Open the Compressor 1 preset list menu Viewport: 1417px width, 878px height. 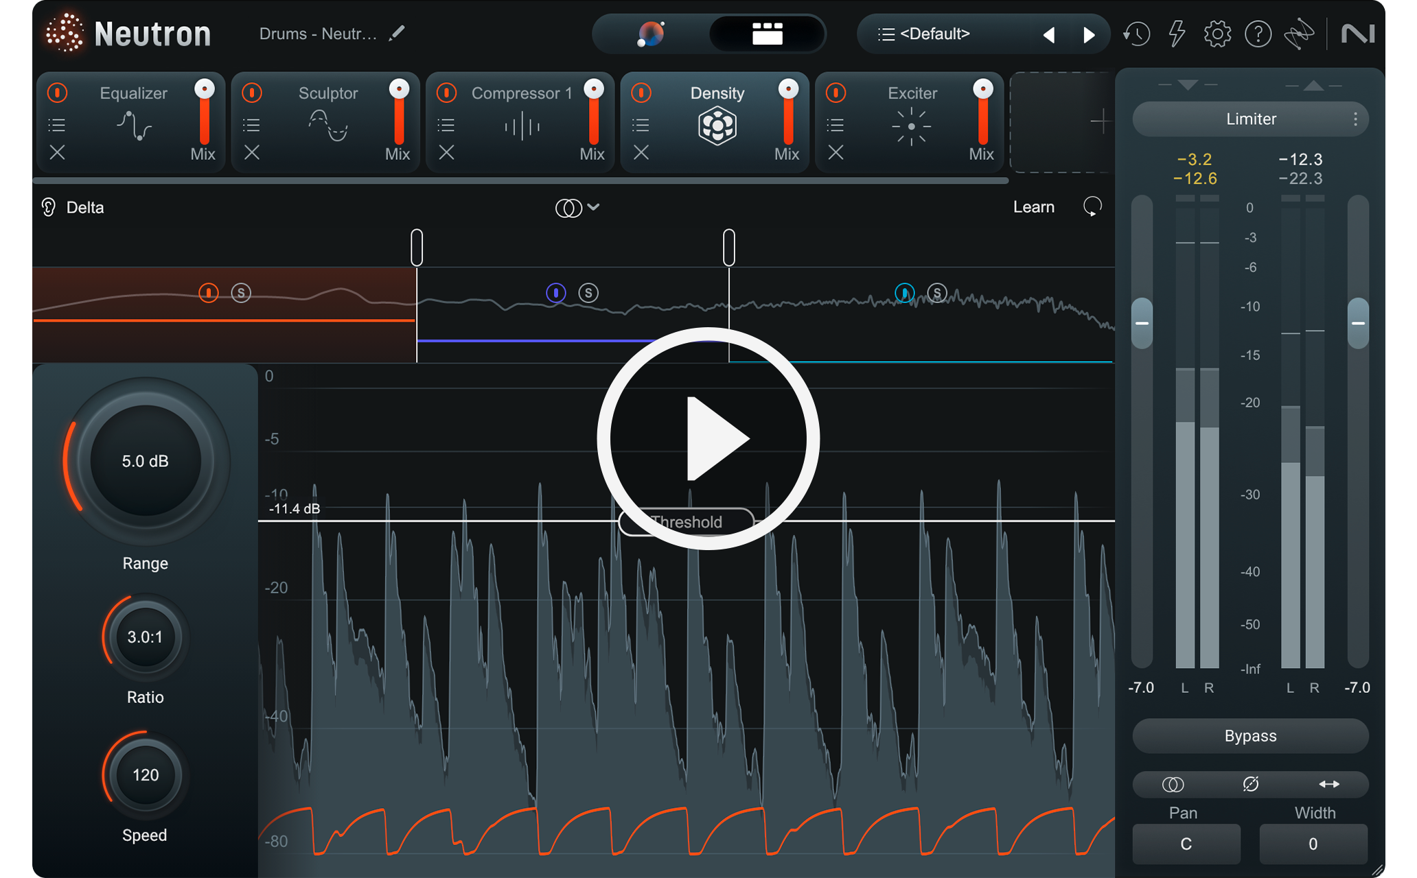coord(446,125)
